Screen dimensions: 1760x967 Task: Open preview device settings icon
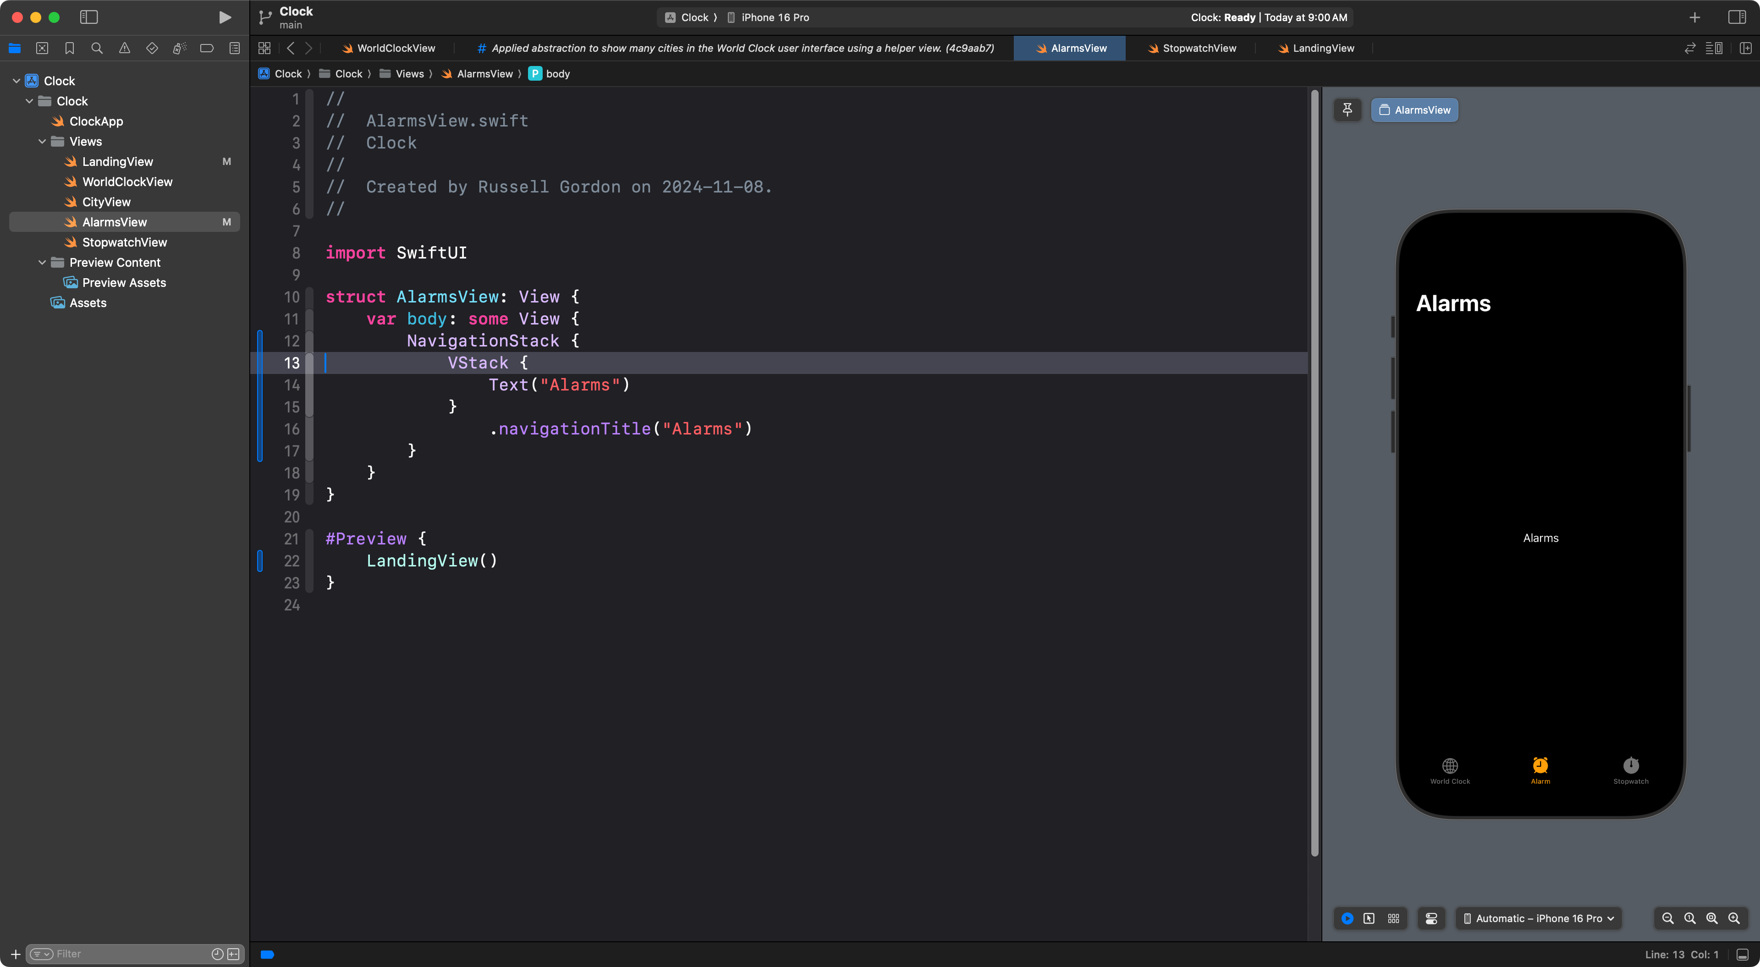pyautogui.click(x=1431, y=918)
